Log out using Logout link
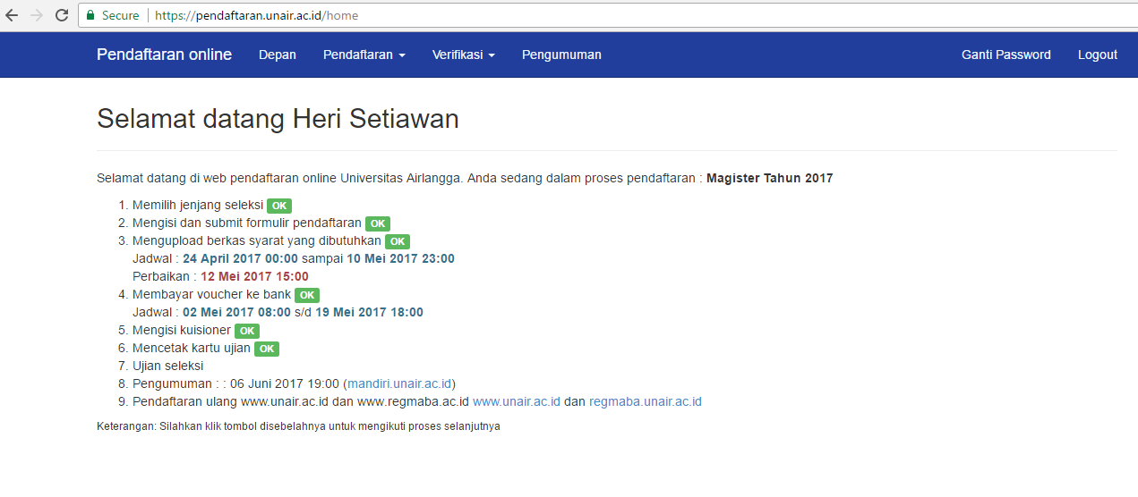The height and width of the screenshot is (497, 1138). (1097, 55)
